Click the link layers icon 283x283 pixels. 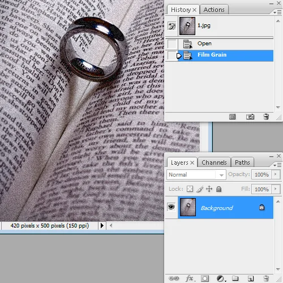click(174, 278)
